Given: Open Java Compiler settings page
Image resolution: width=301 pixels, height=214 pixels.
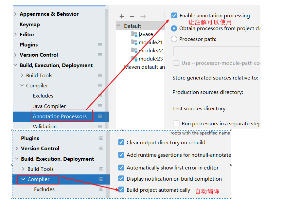Looking at the screenshot, I should [49, 106].
